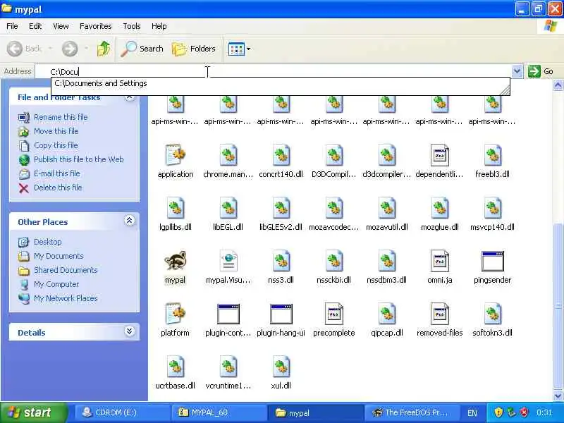
Task: Select the libEGL.dll file icon
Action: click(x=228, y=208)
